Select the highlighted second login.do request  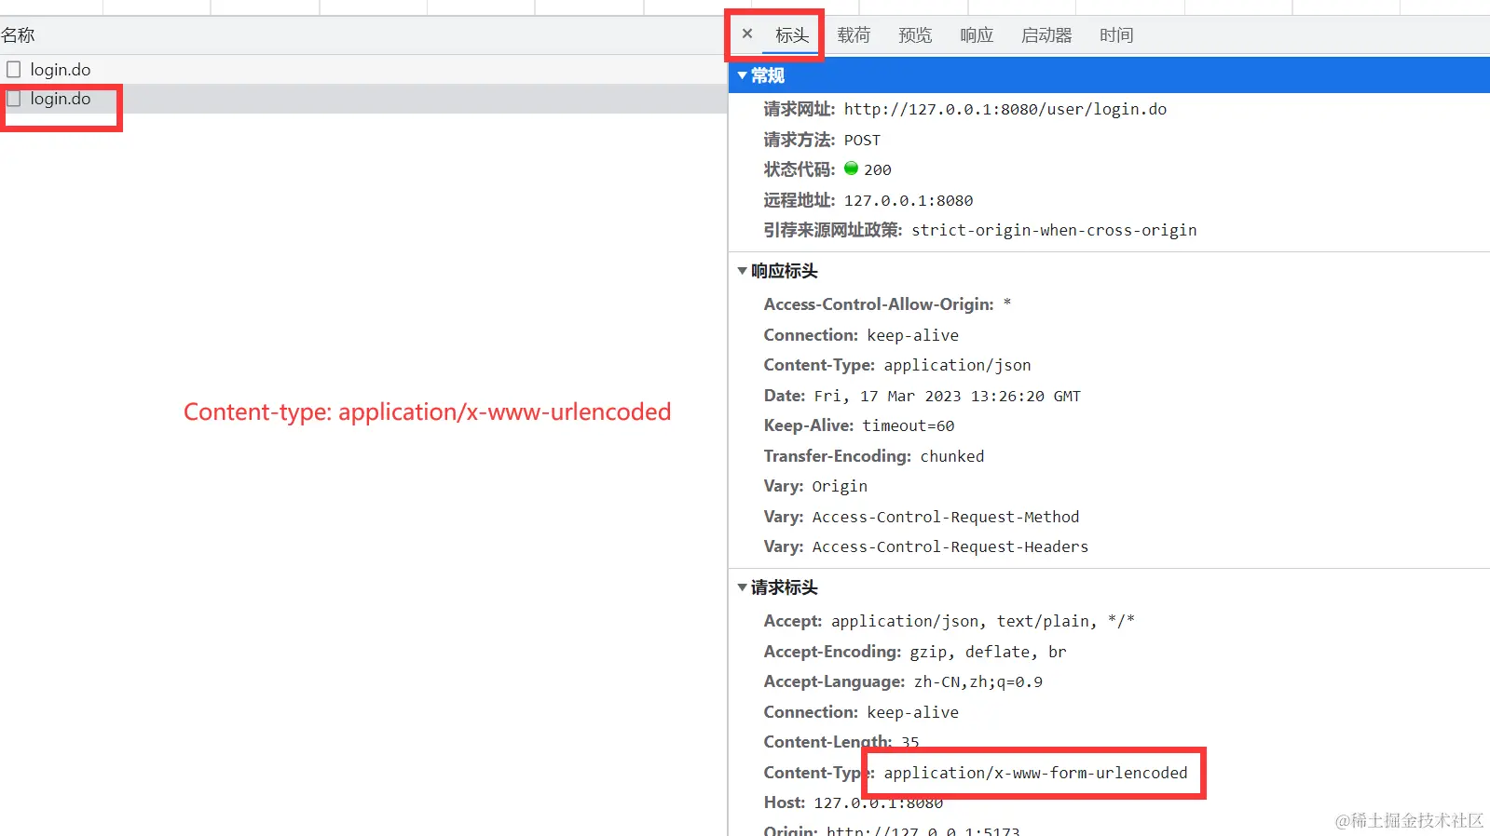[x=363, y=99]
